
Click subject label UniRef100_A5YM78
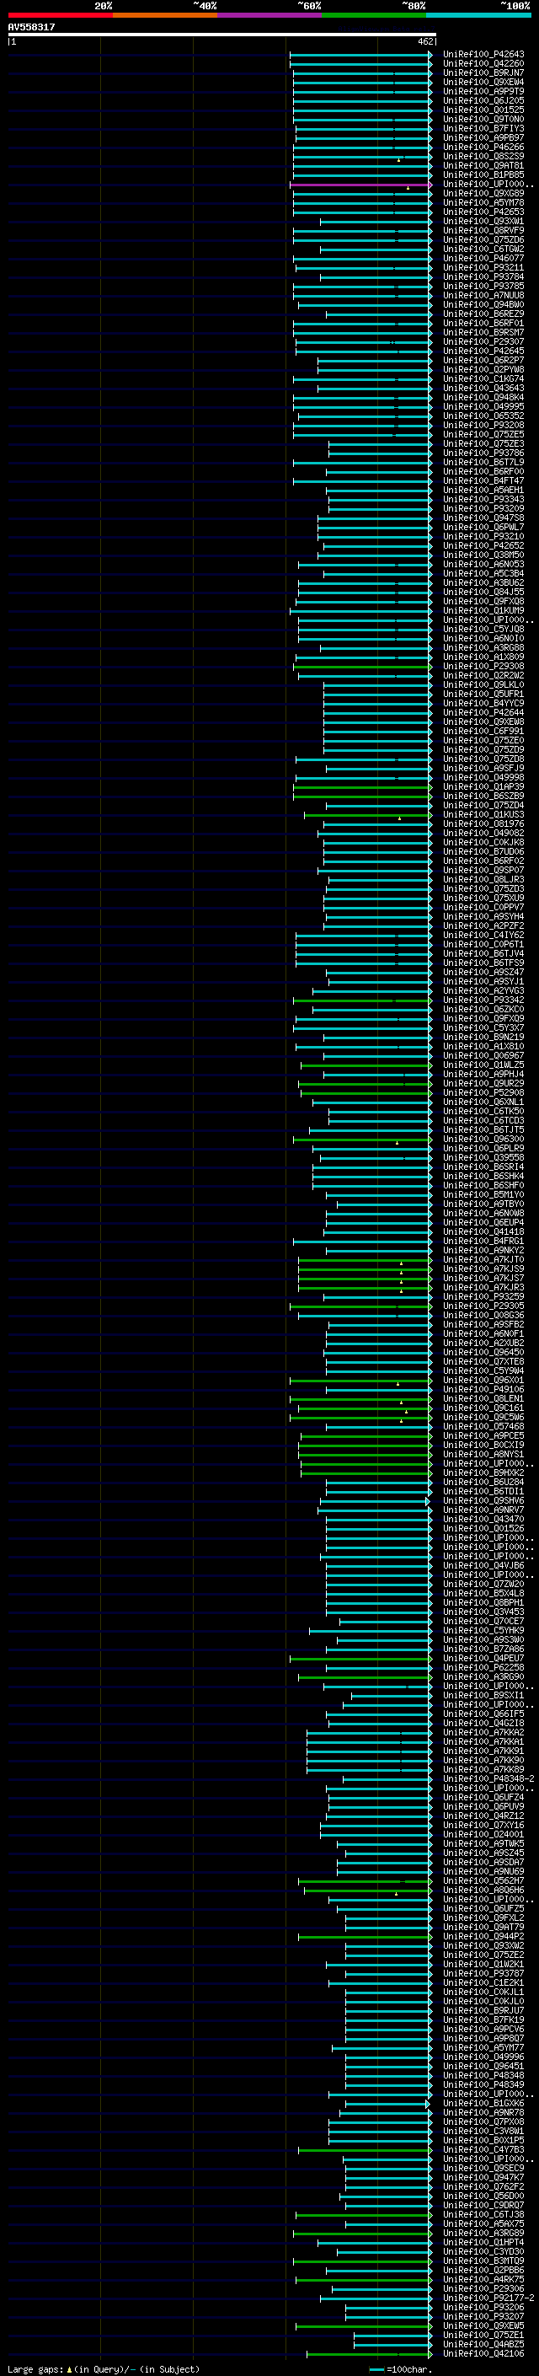(483, 203)
